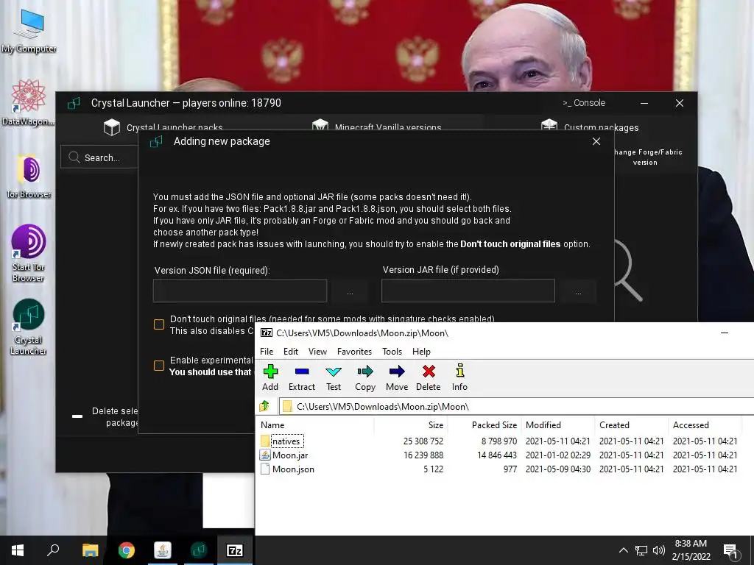Click the taskbar search icon
The width and height of the screenshot is (754, 565).
tap(53, 550)
